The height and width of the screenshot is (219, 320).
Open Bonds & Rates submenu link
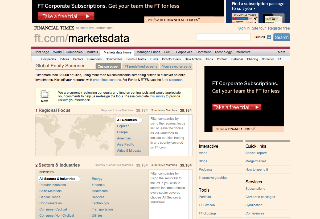[x=136, y=59]
